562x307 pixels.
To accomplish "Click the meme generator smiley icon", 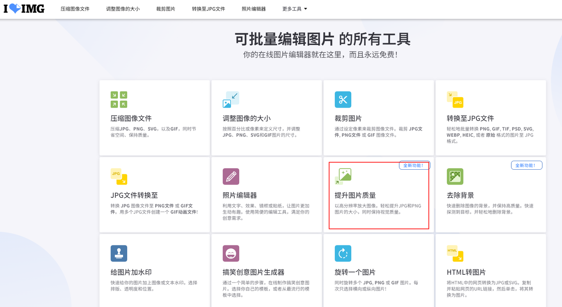I will coord(231,253).
